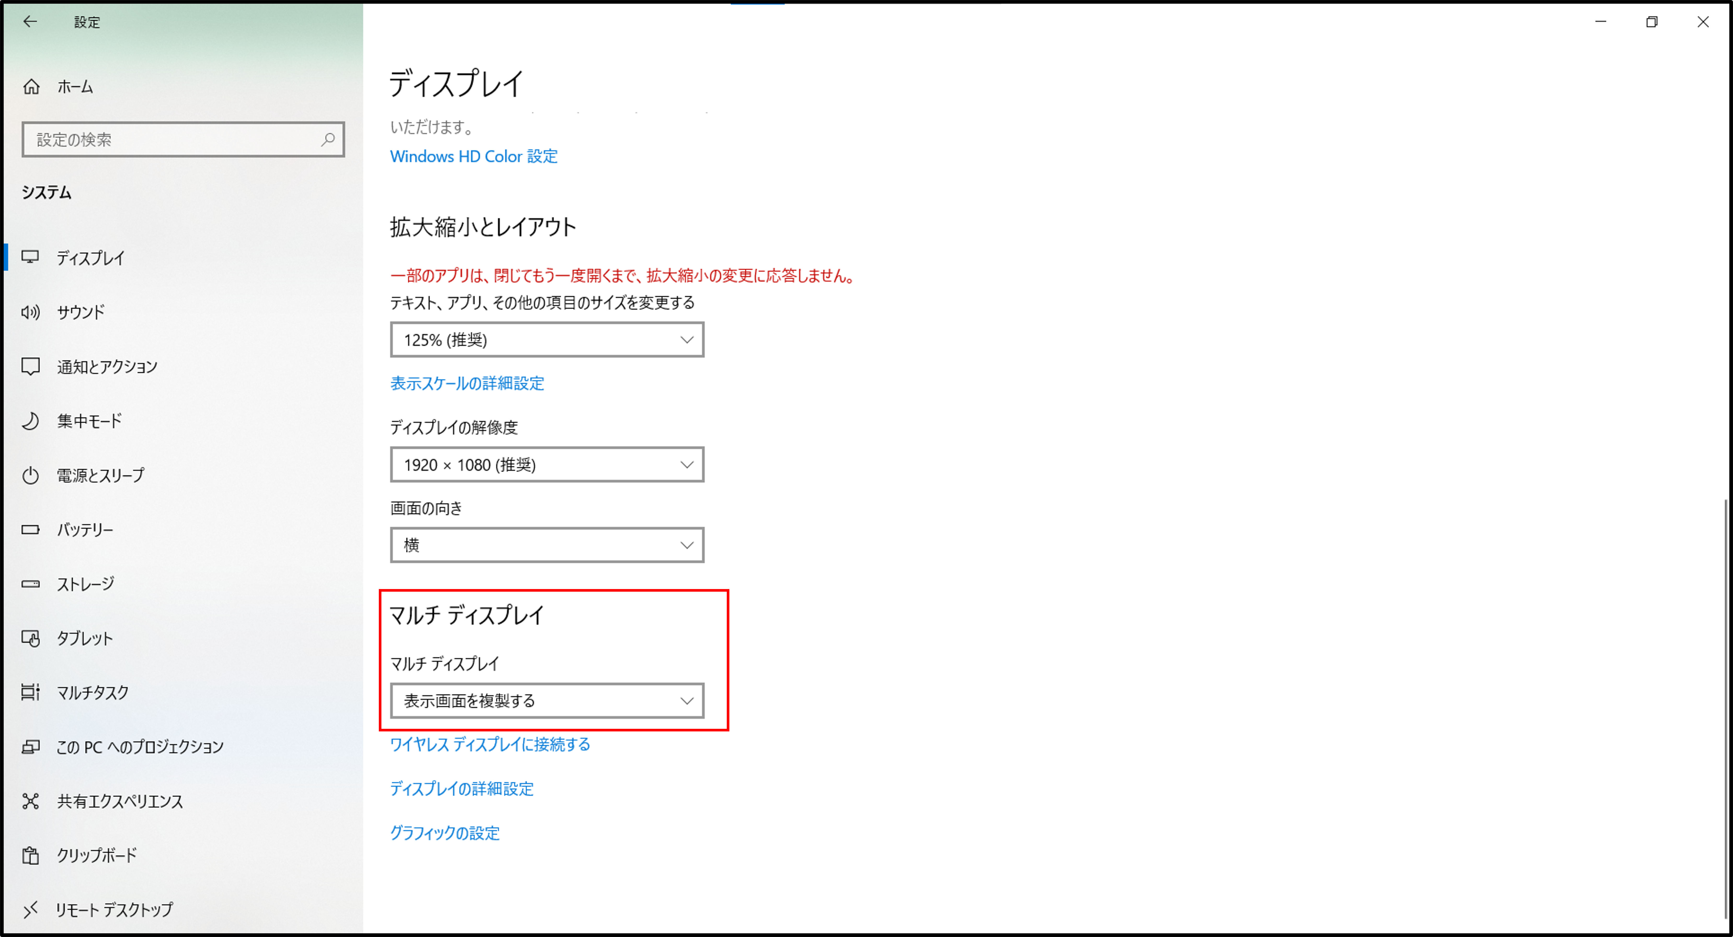Open 集中モード settings

tap(183, 421)
